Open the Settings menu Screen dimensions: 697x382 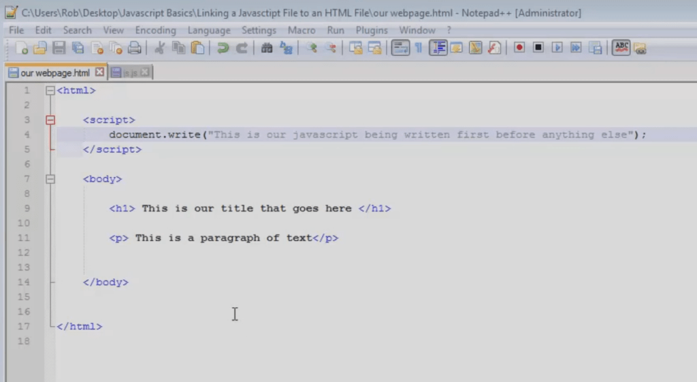coord(259,30)
